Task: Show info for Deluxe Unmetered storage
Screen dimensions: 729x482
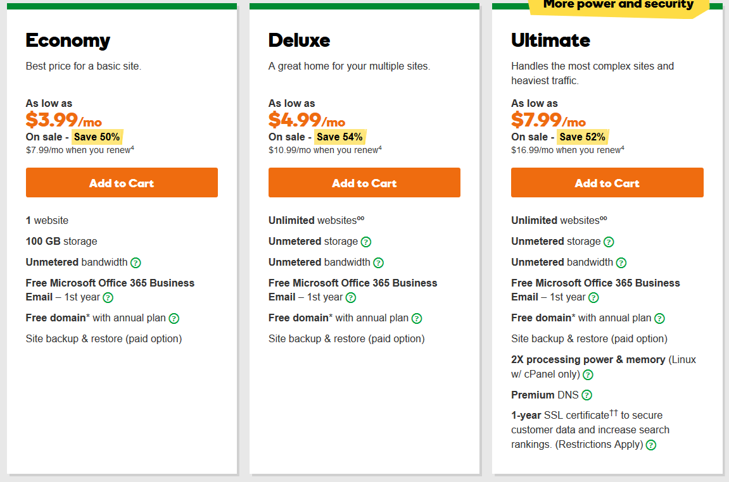Action: coord(366,242)
